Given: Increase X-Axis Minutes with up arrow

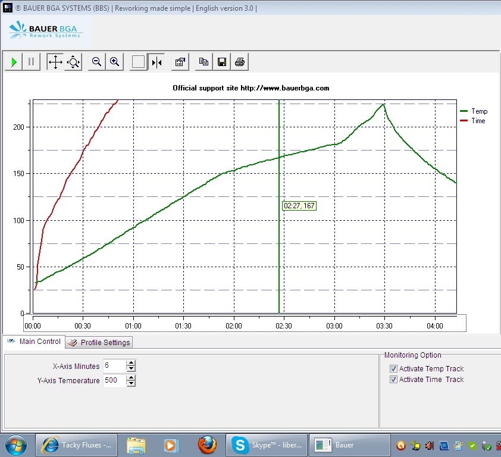Looking at the screenshot, I should 131,363.
